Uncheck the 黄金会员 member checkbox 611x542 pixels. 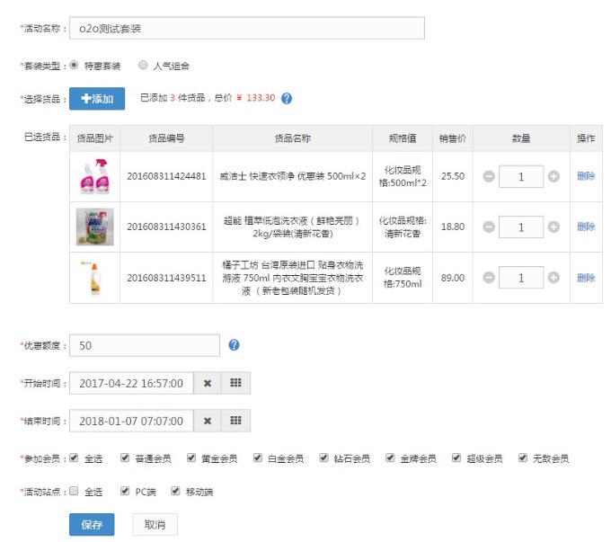191,458
